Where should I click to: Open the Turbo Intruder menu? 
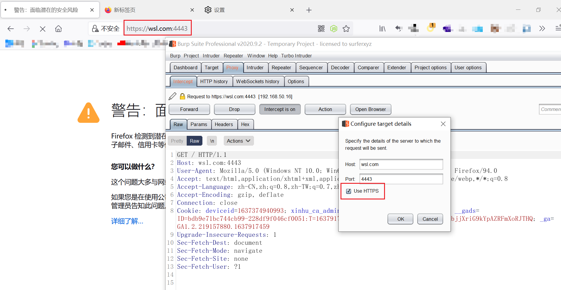click(296, 56)
